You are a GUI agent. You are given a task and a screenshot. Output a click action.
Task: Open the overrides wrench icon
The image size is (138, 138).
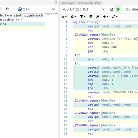(98, 17)
